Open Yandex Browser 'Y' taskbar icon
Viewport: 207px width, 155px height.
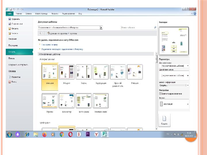tap(96, 134)
